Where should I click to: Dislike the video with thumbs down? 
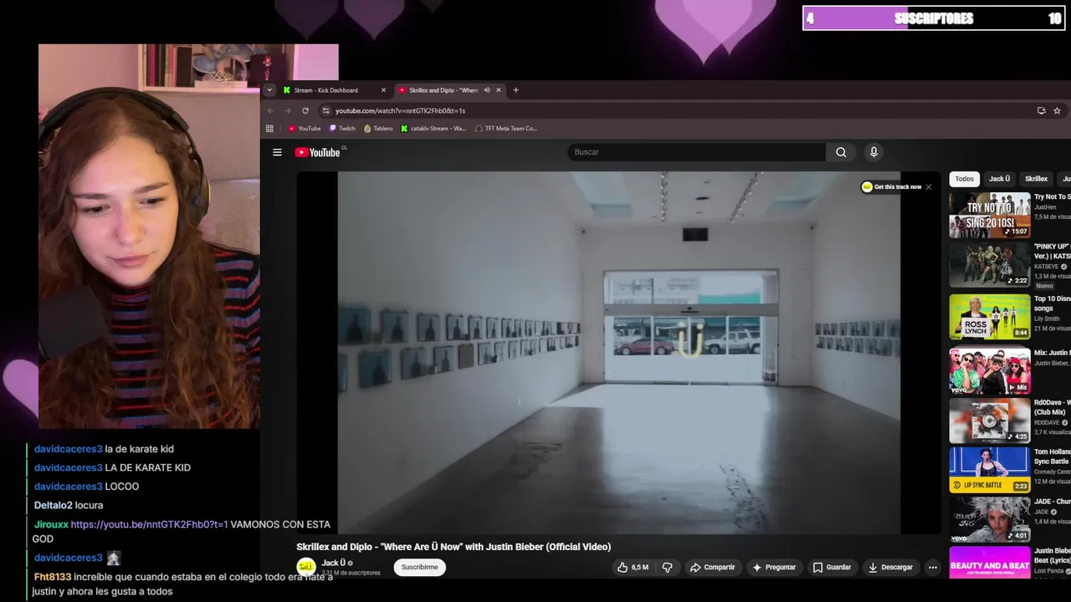point(667,567)
